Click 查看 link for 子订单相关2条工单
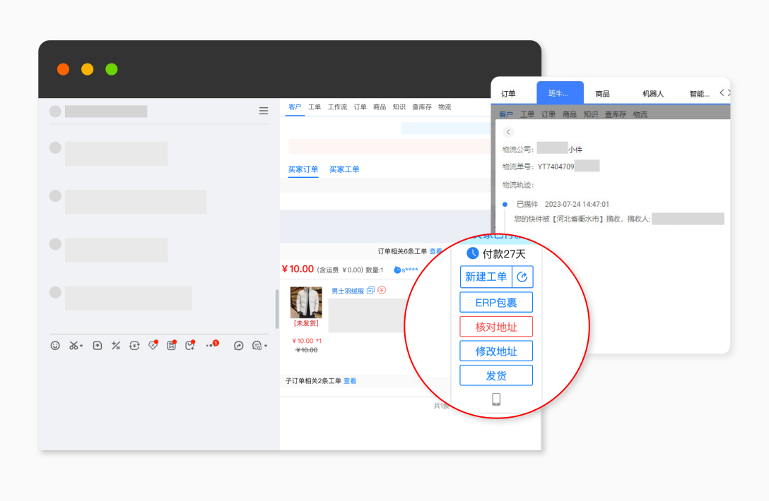769x501 pixels. (350, 381)
